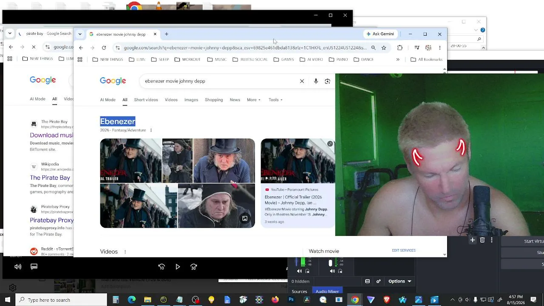Open the Piratebay Proxy result link
The width and height of the screenshot is (544, 306).
click(51, 220)
